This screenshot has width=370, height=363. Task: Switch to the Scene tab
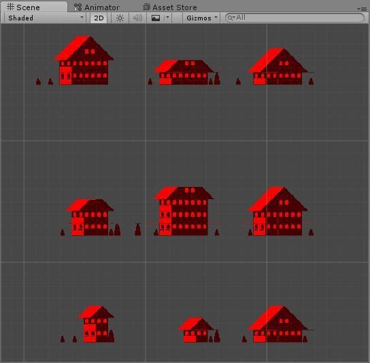pos(34,7)
